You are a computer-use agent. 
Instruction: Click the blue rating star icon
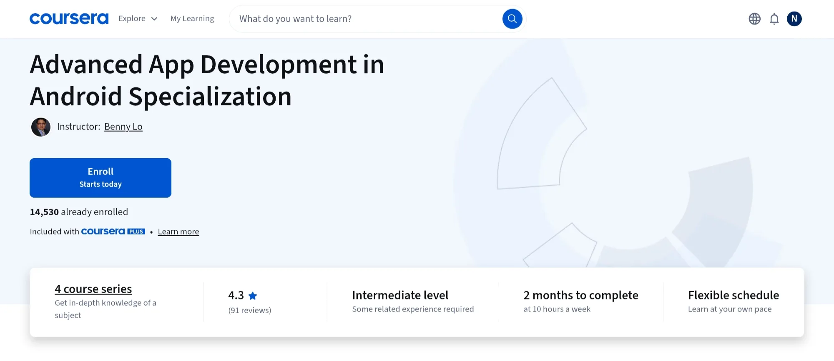(x=253, y=296)
